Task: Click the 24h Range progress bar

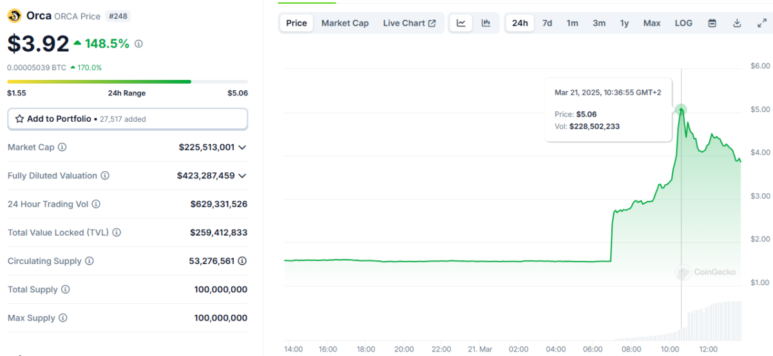Action: [x=128, y=82]
